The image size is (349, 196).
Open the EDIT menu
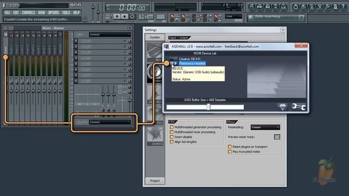pyautogui.click(x=16, y=13)
